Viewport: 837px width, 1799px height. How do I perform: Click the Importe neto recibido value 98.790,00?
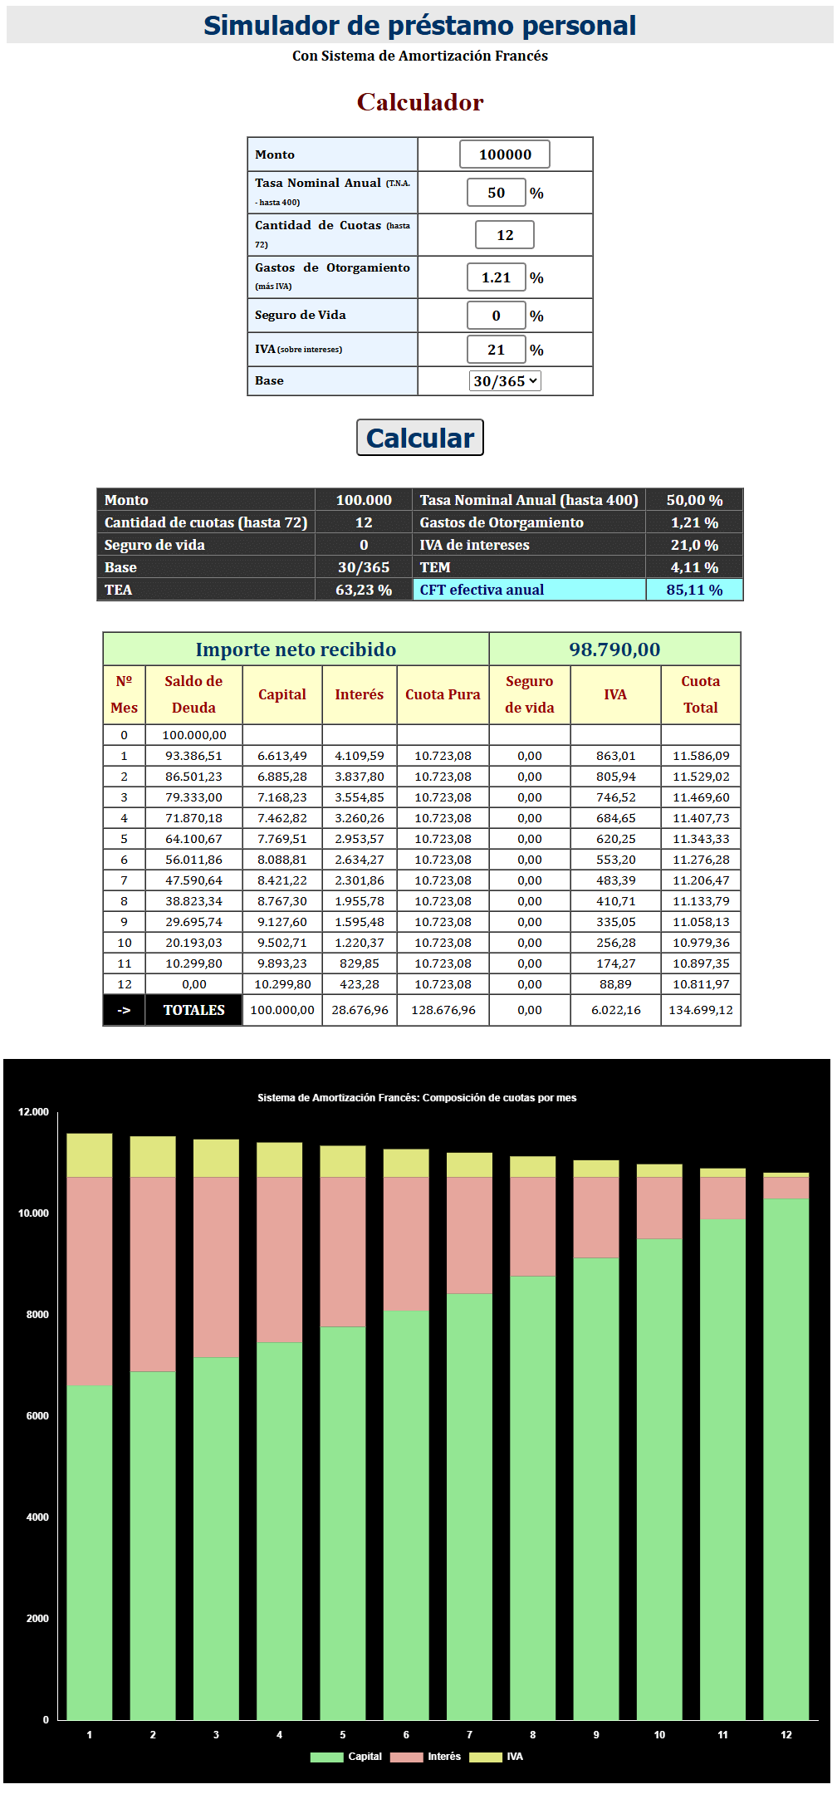tap(614, 650)
